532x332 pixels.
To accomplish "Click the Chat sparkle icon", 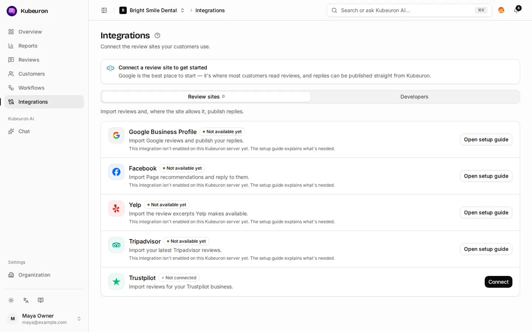I will (11, 131).
